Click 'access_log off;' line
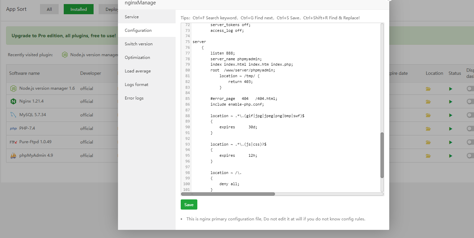This screenshot has height=238, width=474. 227,30
